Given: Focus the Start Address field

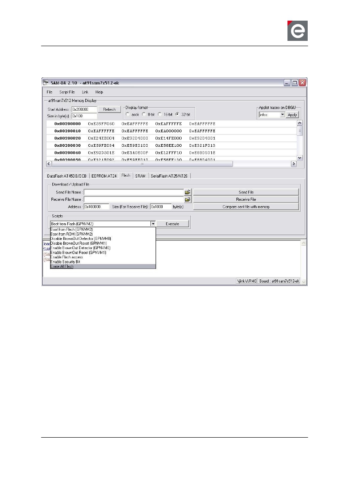Looking at the screenshot, I should coord(84,109).
